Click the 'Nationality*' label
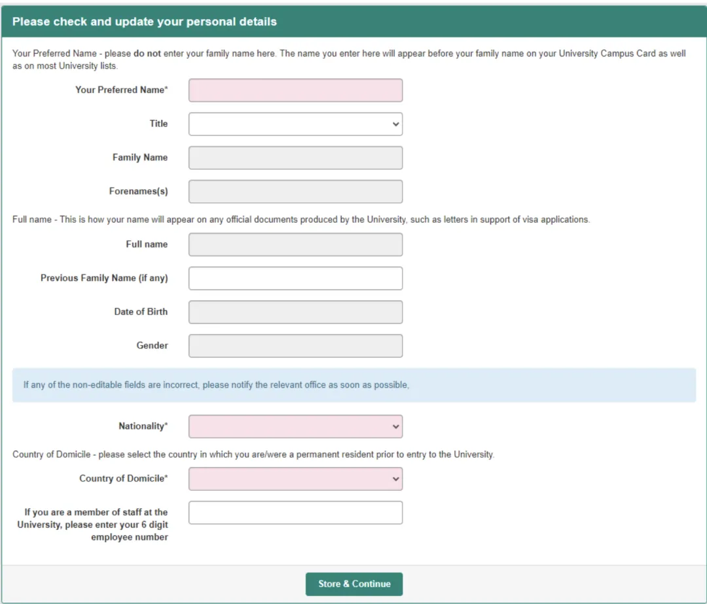The image size is (707, 604). click(143, 426)
